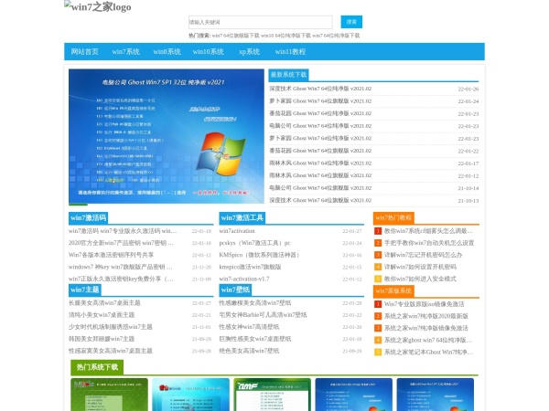Open 雨林木风 Ghost Win7 64位纯净版 v2021.02
Viewport: 549px width, 411px height.
[x=320, y=163]
